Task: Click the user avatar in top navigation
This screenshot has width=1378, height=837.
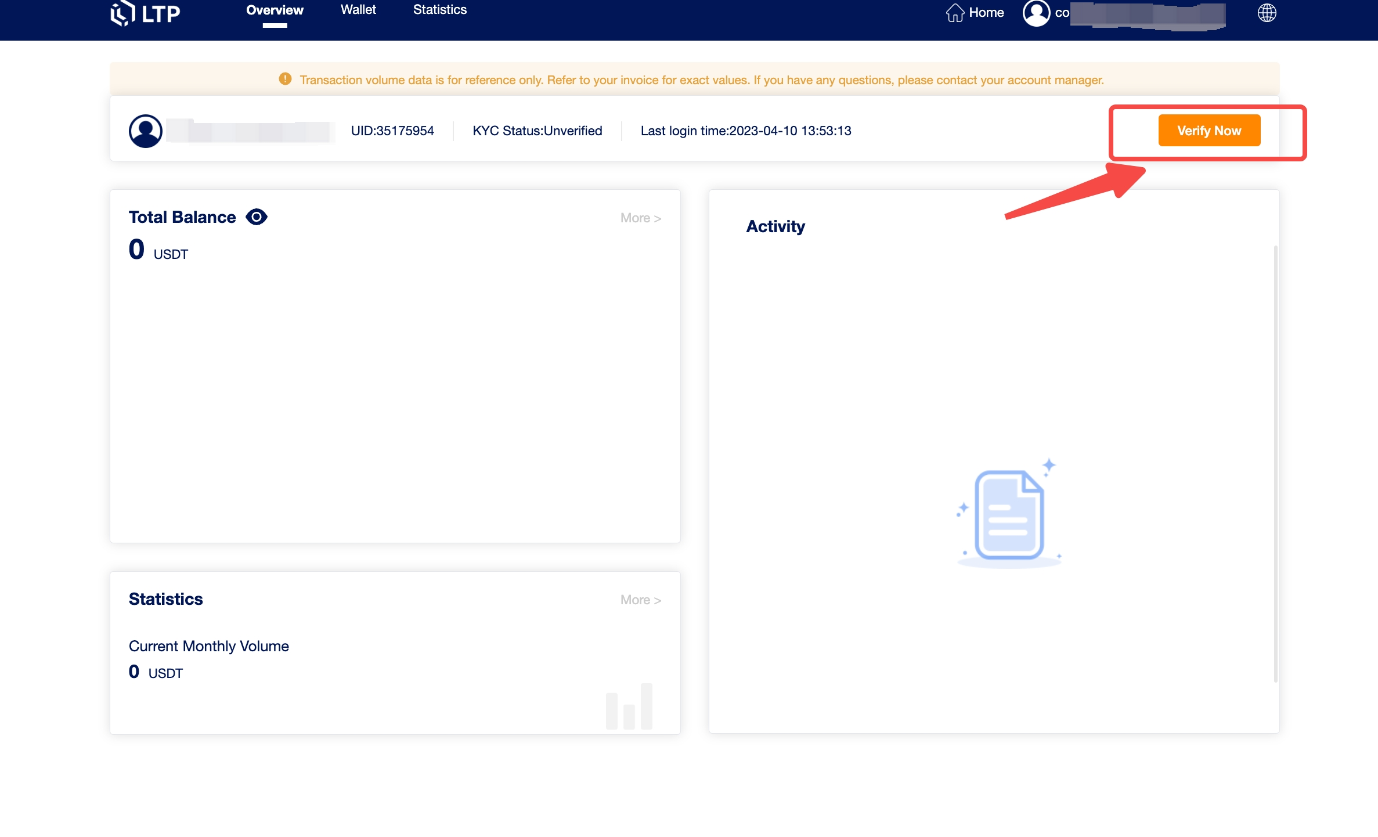Action: tap(1036, 12)
